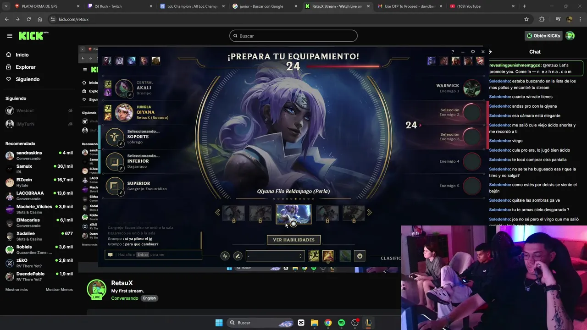Click the English language tag
This screenshot has width=587, height=330.
[150, 298]
